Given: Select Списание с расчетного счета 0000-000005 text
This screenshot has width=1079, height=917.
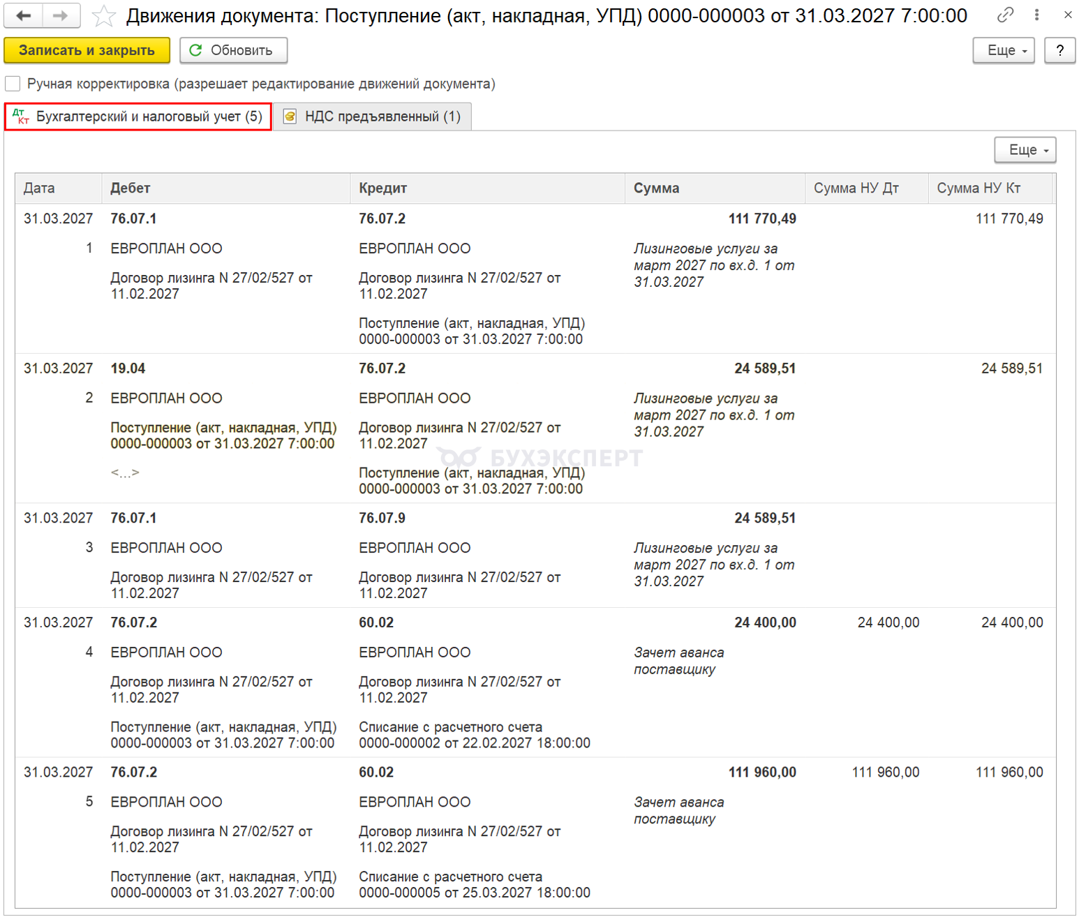Looking at the screenshot, I should (x=475, y=885).
